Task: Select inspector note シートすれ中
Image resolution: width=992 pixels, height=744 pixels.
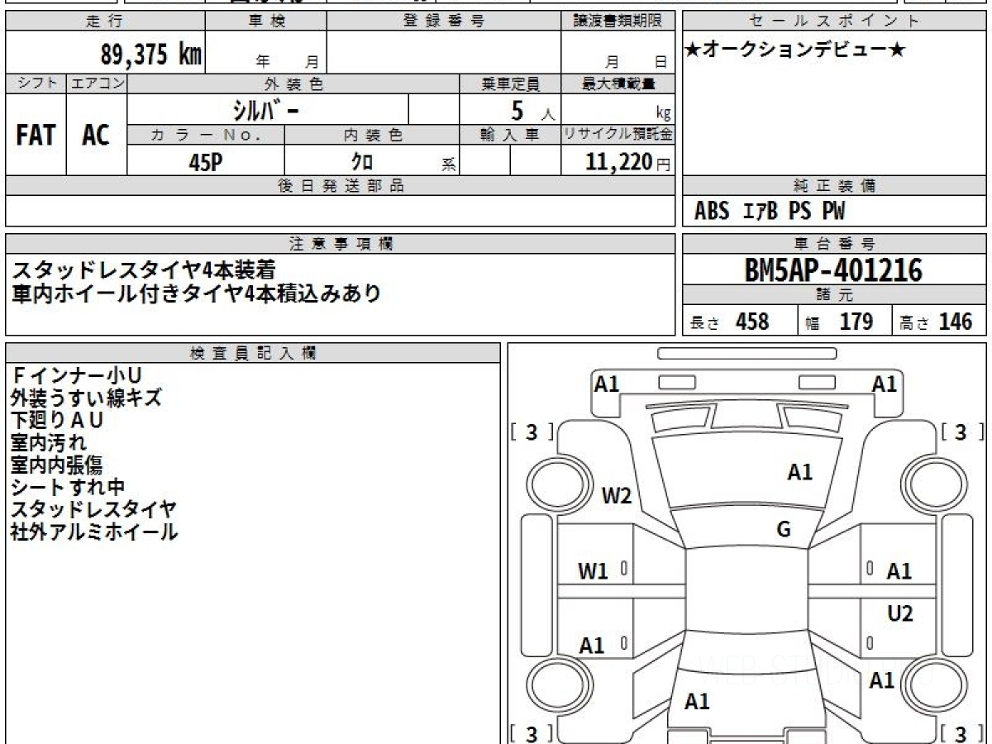Action: pos(68,488)
